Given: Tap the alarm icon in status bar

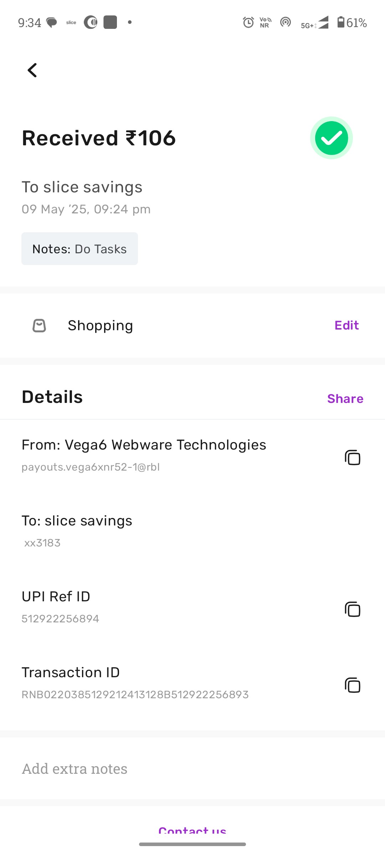Looking at the screenshot, I should pos(248,22).
